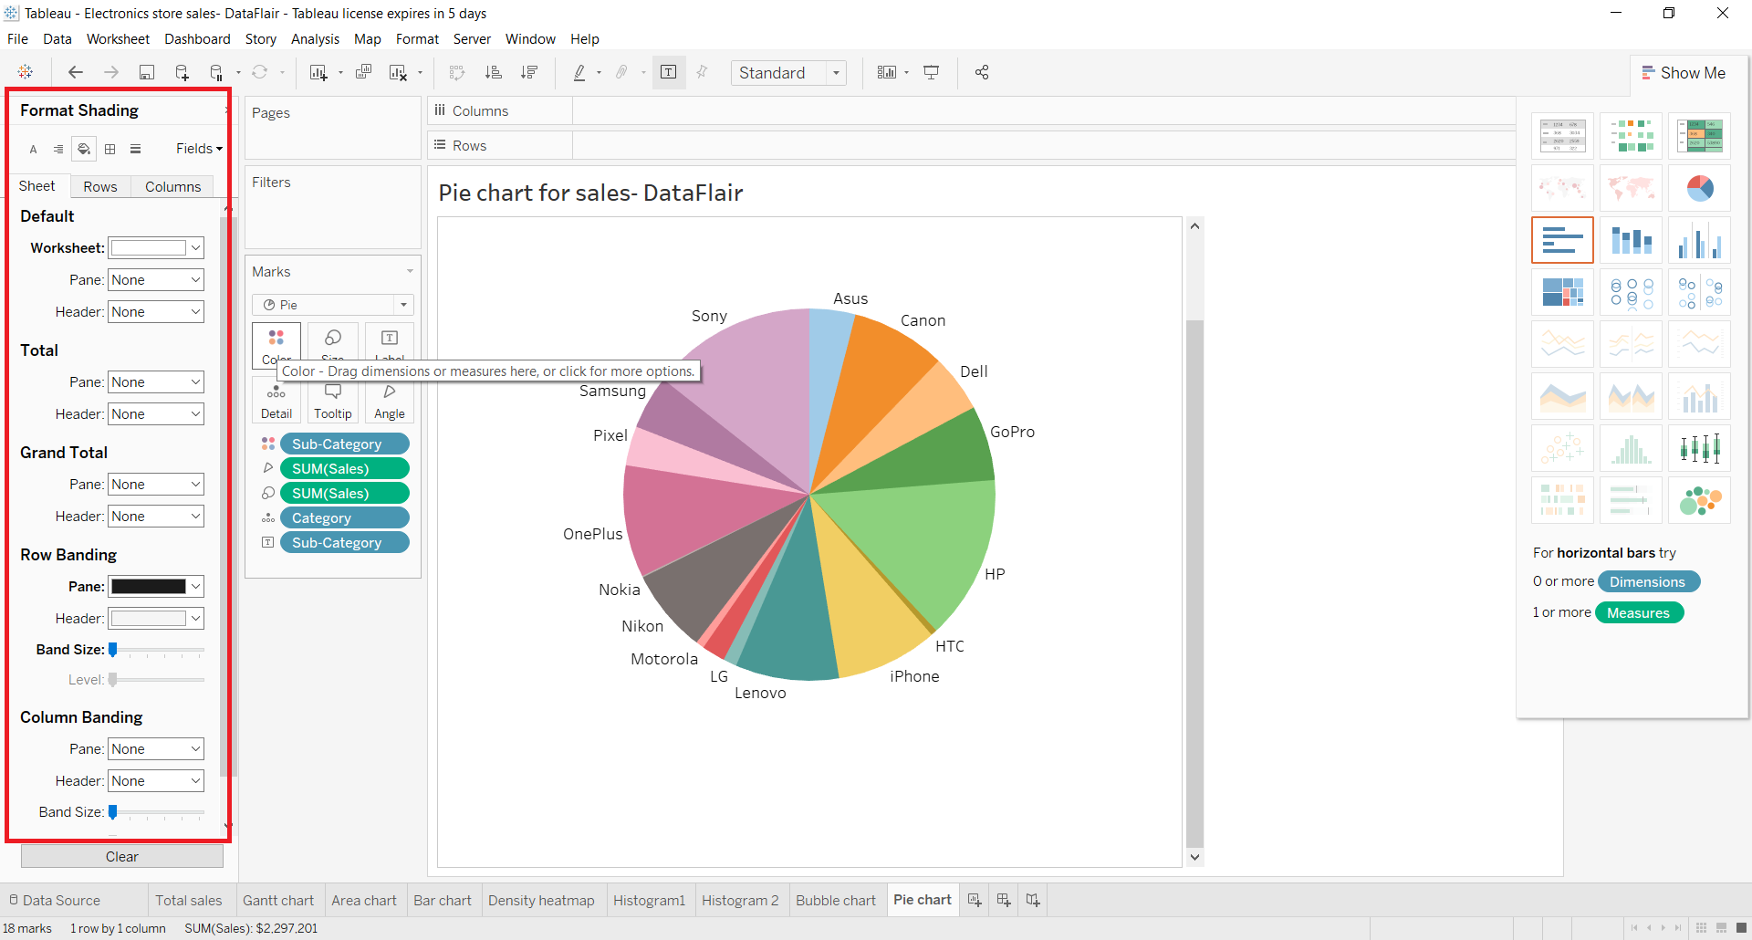This screenshot has width=1752, height=940.
Task: Click the New Story icon beside sheet tabs
Action: [1033, 900]
